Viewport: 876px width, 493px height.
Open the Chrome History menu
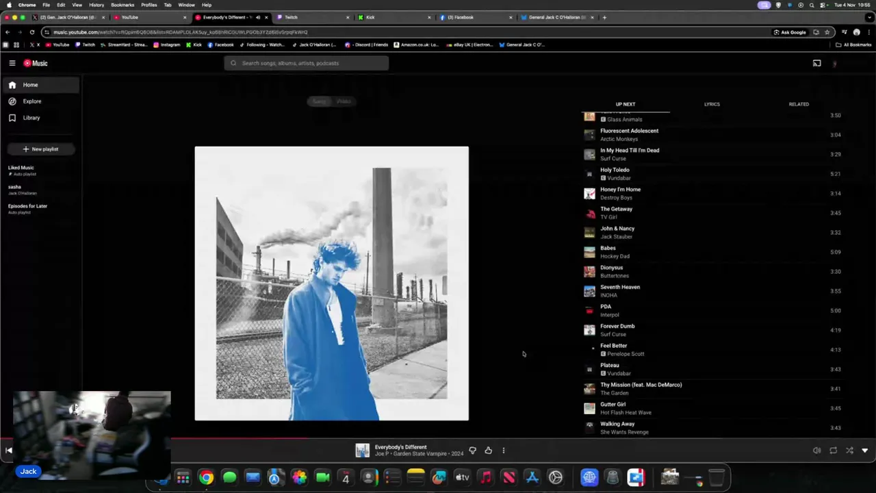coord(96,5)
